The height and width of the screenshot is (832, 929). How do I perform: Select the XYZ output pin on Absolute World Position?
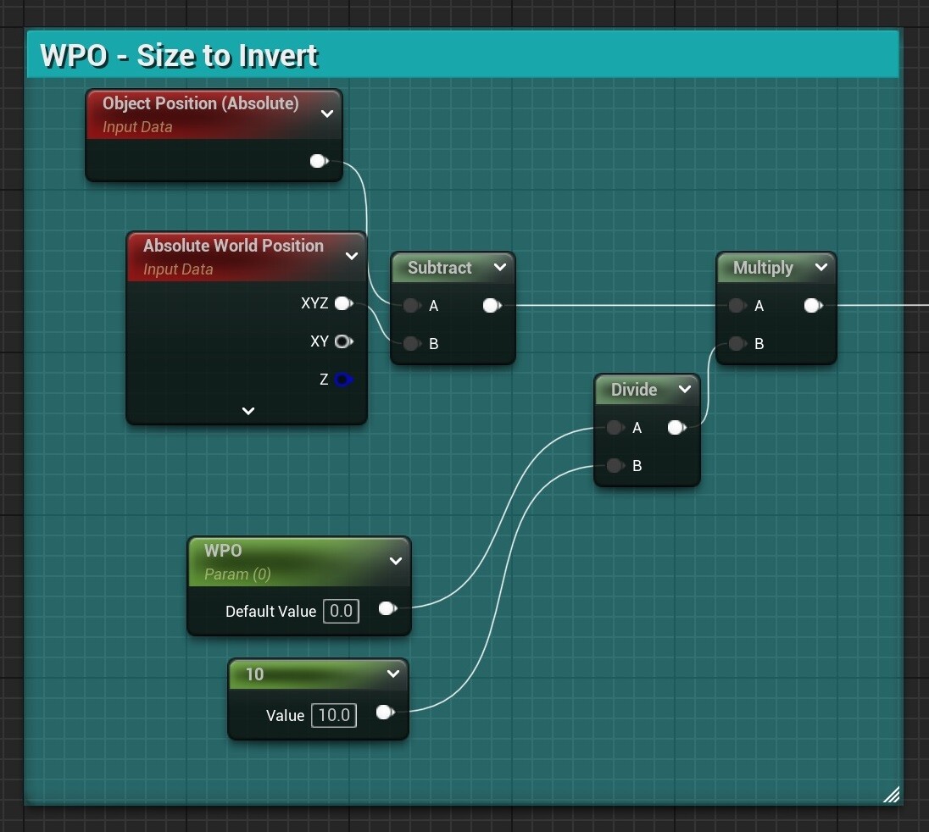pyautogui.click(x=343, y=303)
